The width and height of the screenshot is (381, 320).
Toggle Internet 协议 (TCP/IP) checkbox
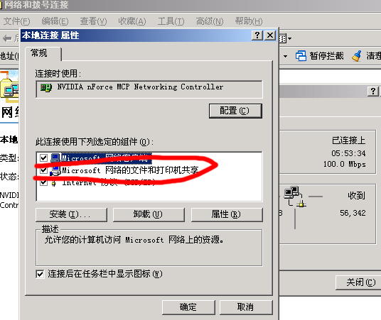pyautogui.click(x=44, y=182)
